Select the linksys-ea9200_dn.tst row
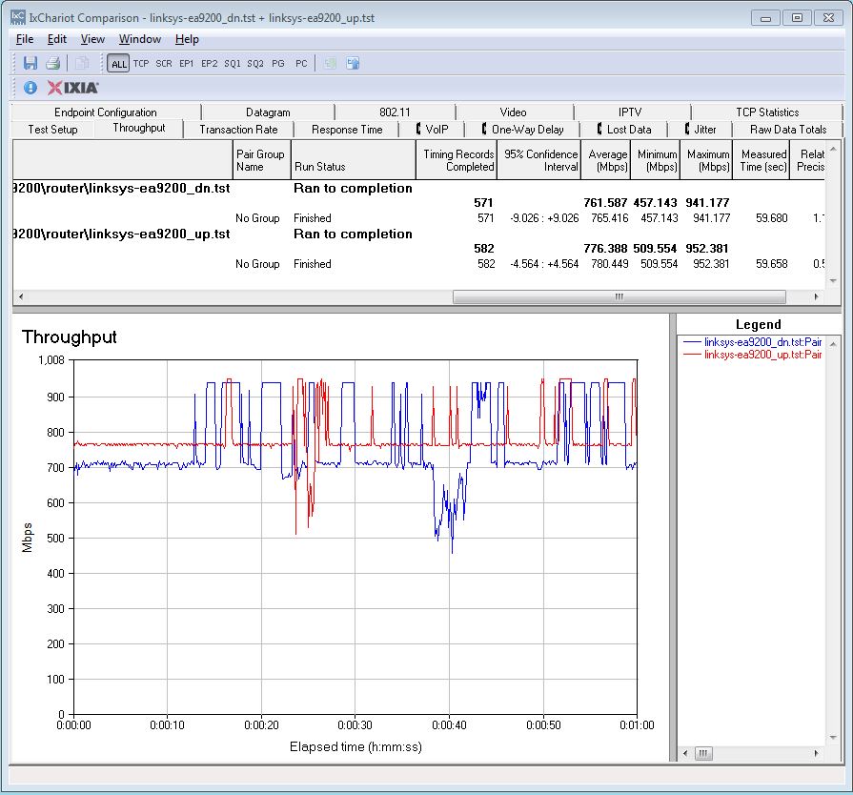The width and height of the screenshot is (853, 795). click(419, 189)
